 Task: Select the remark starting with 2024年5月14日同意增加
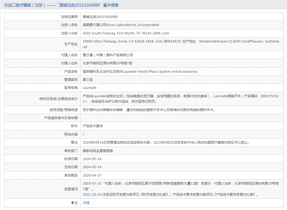click(166, 142)
